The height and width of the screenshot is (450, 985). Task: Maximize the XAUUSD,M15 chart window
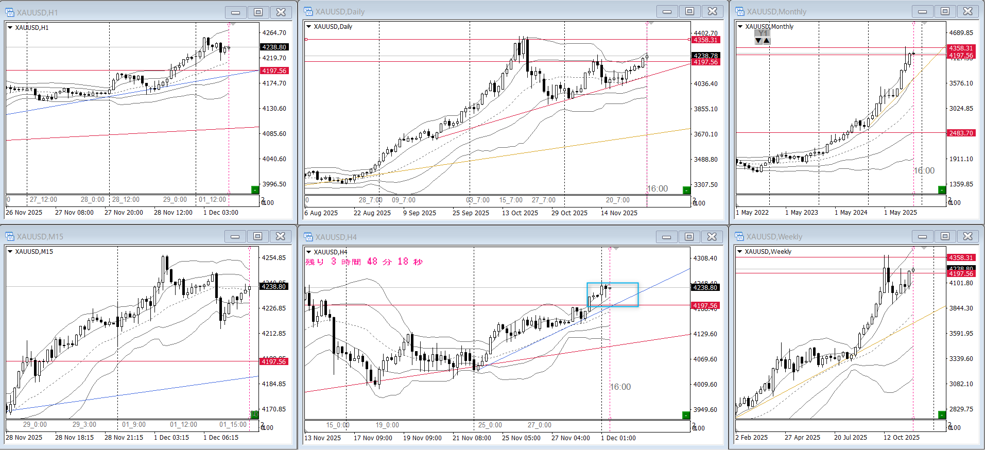pyautogui.click(x=257, y=236)
